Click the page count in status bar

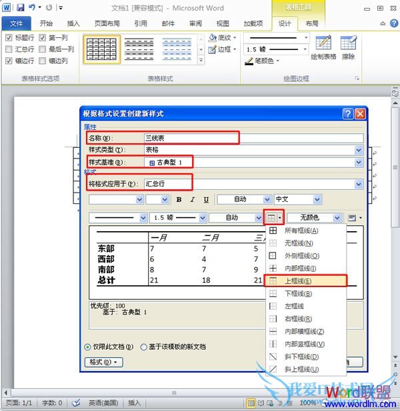(x=19, y=403)
